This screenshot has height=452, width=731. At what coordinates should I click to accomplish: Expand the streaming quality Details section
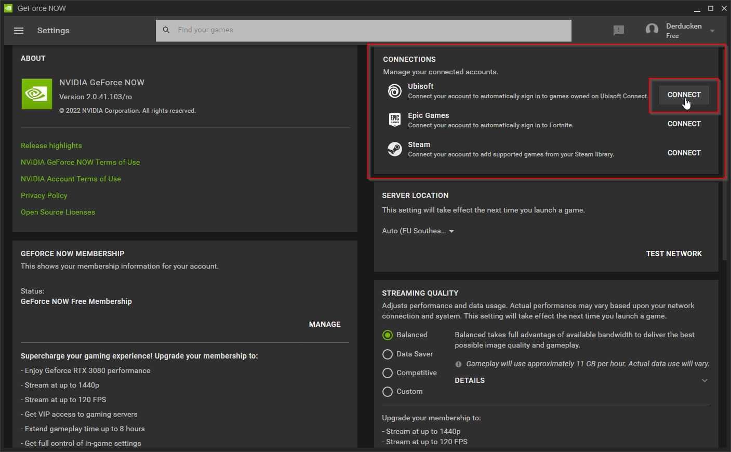(582, 380)
